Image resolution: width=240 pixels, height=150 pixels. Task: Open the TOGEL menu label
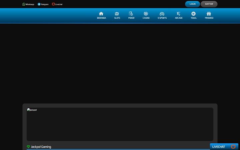pyautogui.click(x=194, y=18)
